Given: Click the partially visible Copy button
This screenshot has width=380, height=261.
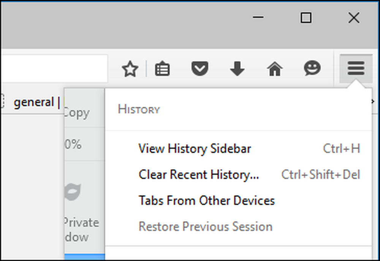Looking at the screenshot, I should point(77,113).
